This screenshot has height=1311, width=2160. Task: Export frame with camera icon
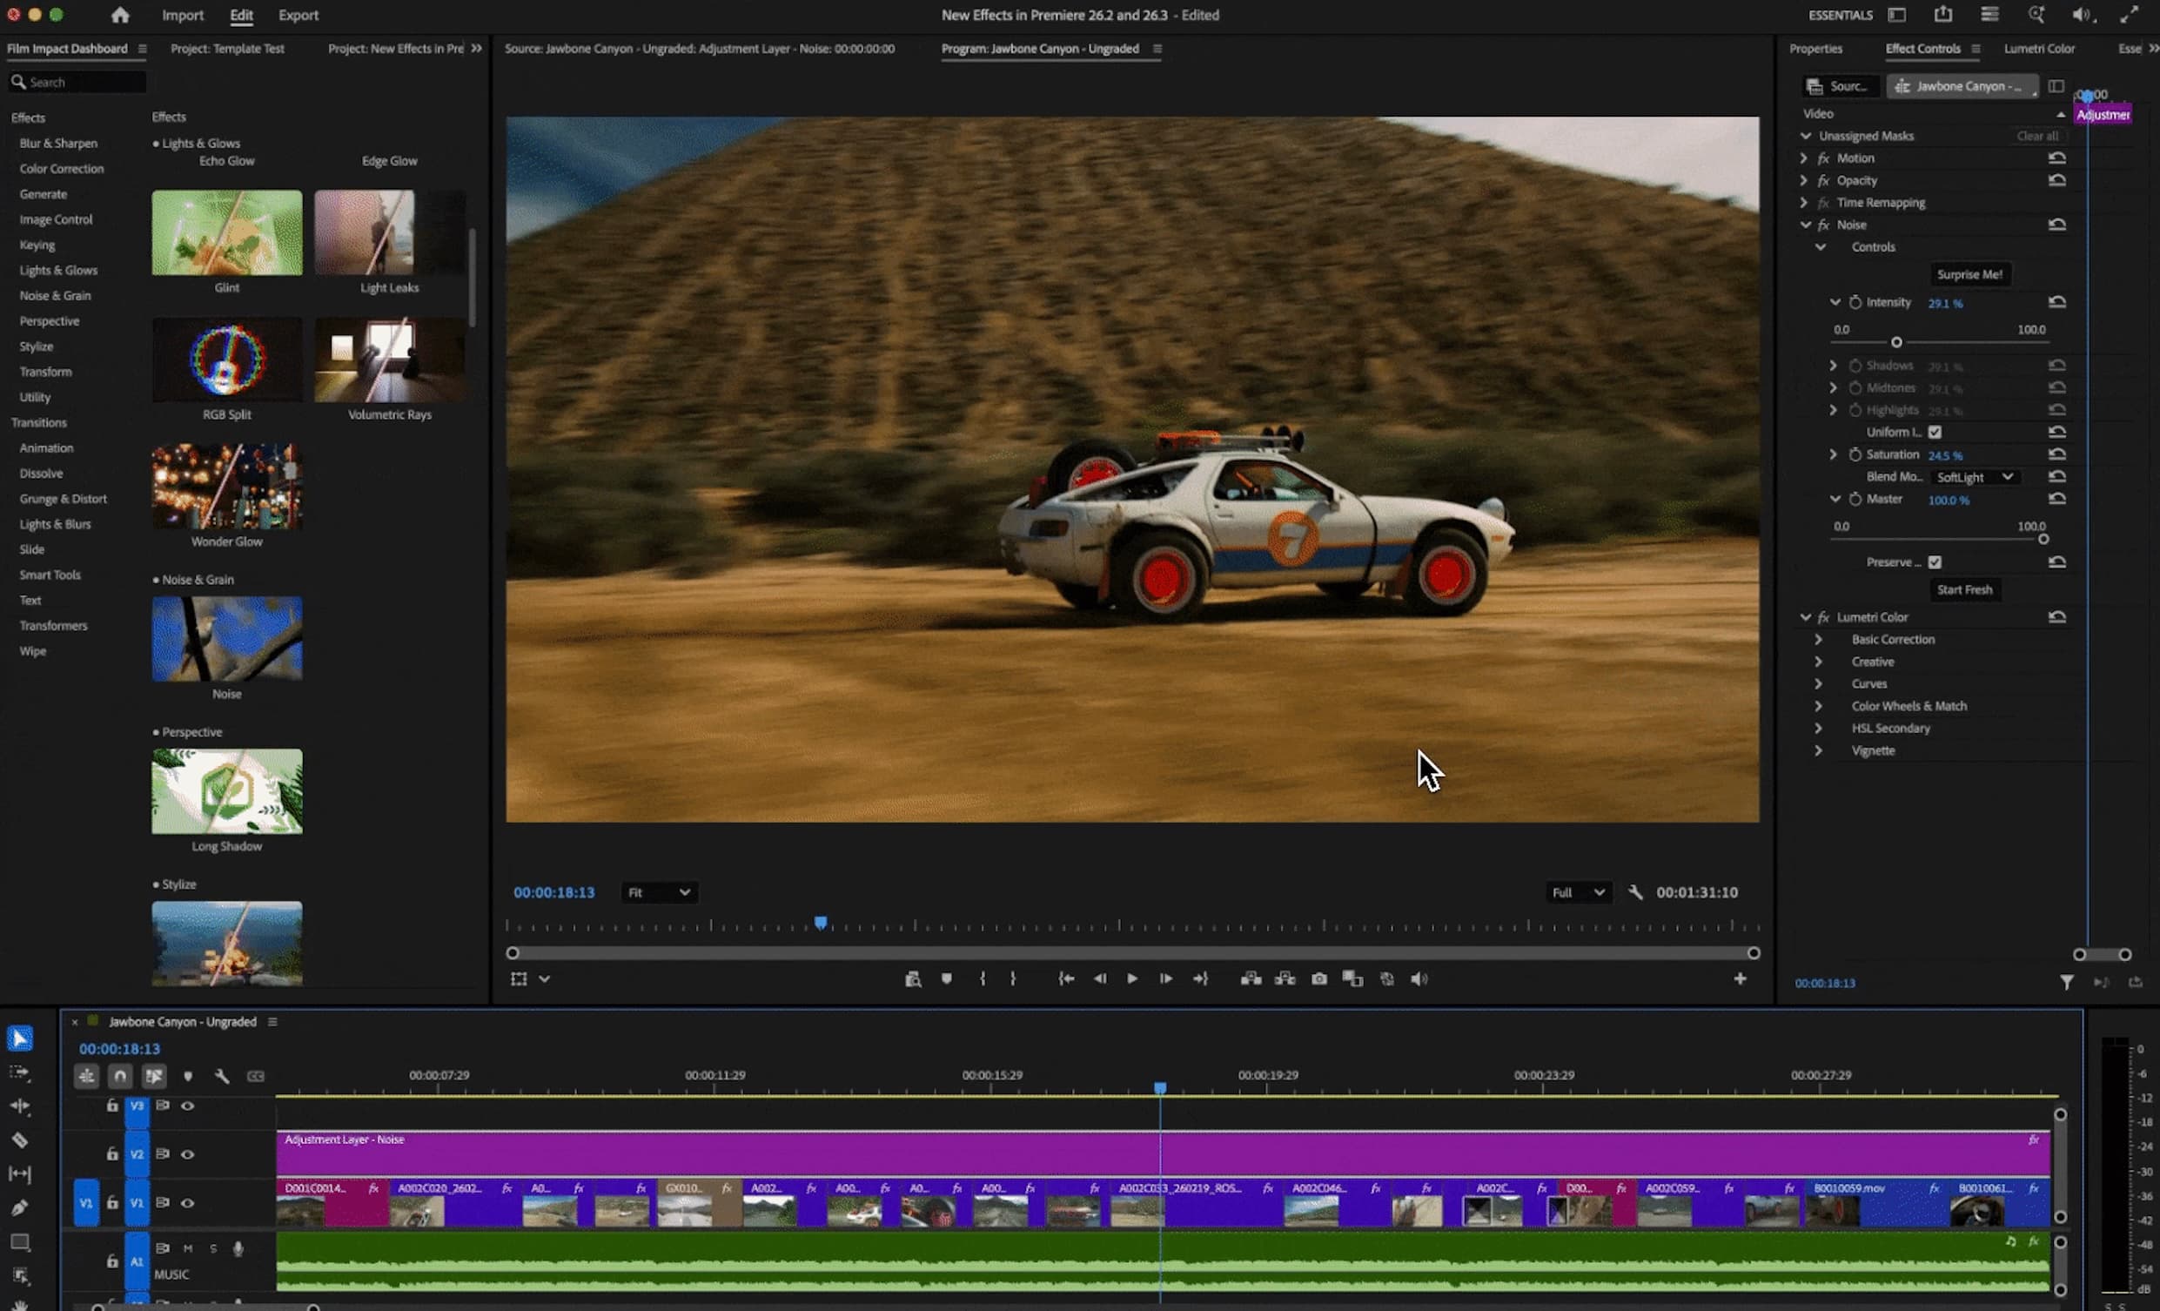1318,978
